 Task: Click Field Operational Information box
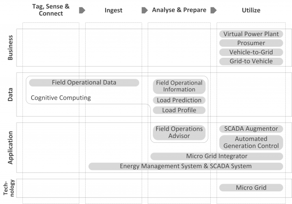179,86
